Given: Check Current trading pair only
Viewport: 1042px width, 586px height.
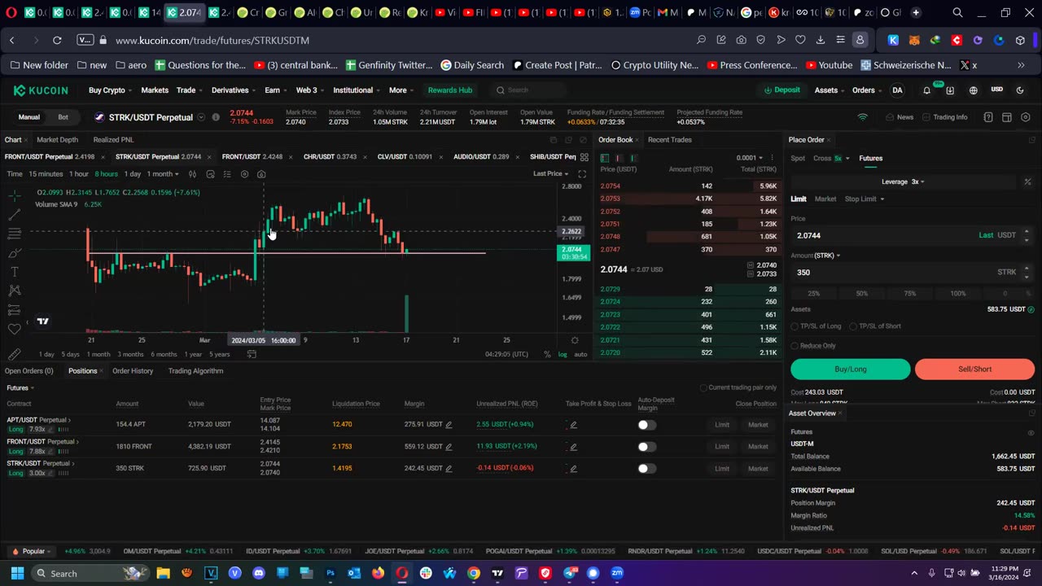Looking at the screenshot, I should (x=703, y=387).
